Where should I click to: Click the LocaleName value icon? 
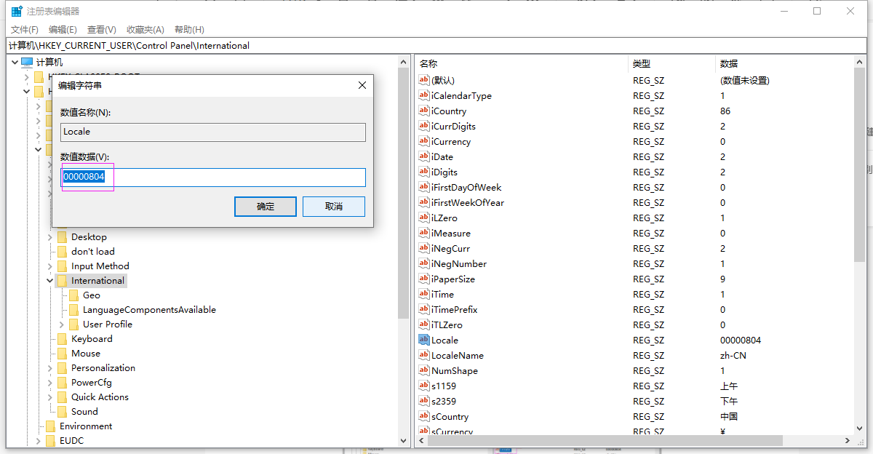point(424,355)
